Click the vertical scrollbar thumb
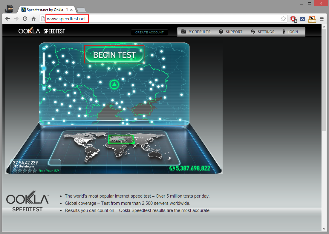Screen dimensions: 329x234 pyautogui.click(x=324, y=81)
